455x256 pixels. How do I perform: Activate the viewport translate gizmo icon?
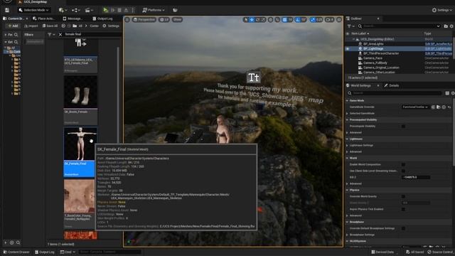coord(252,20)
